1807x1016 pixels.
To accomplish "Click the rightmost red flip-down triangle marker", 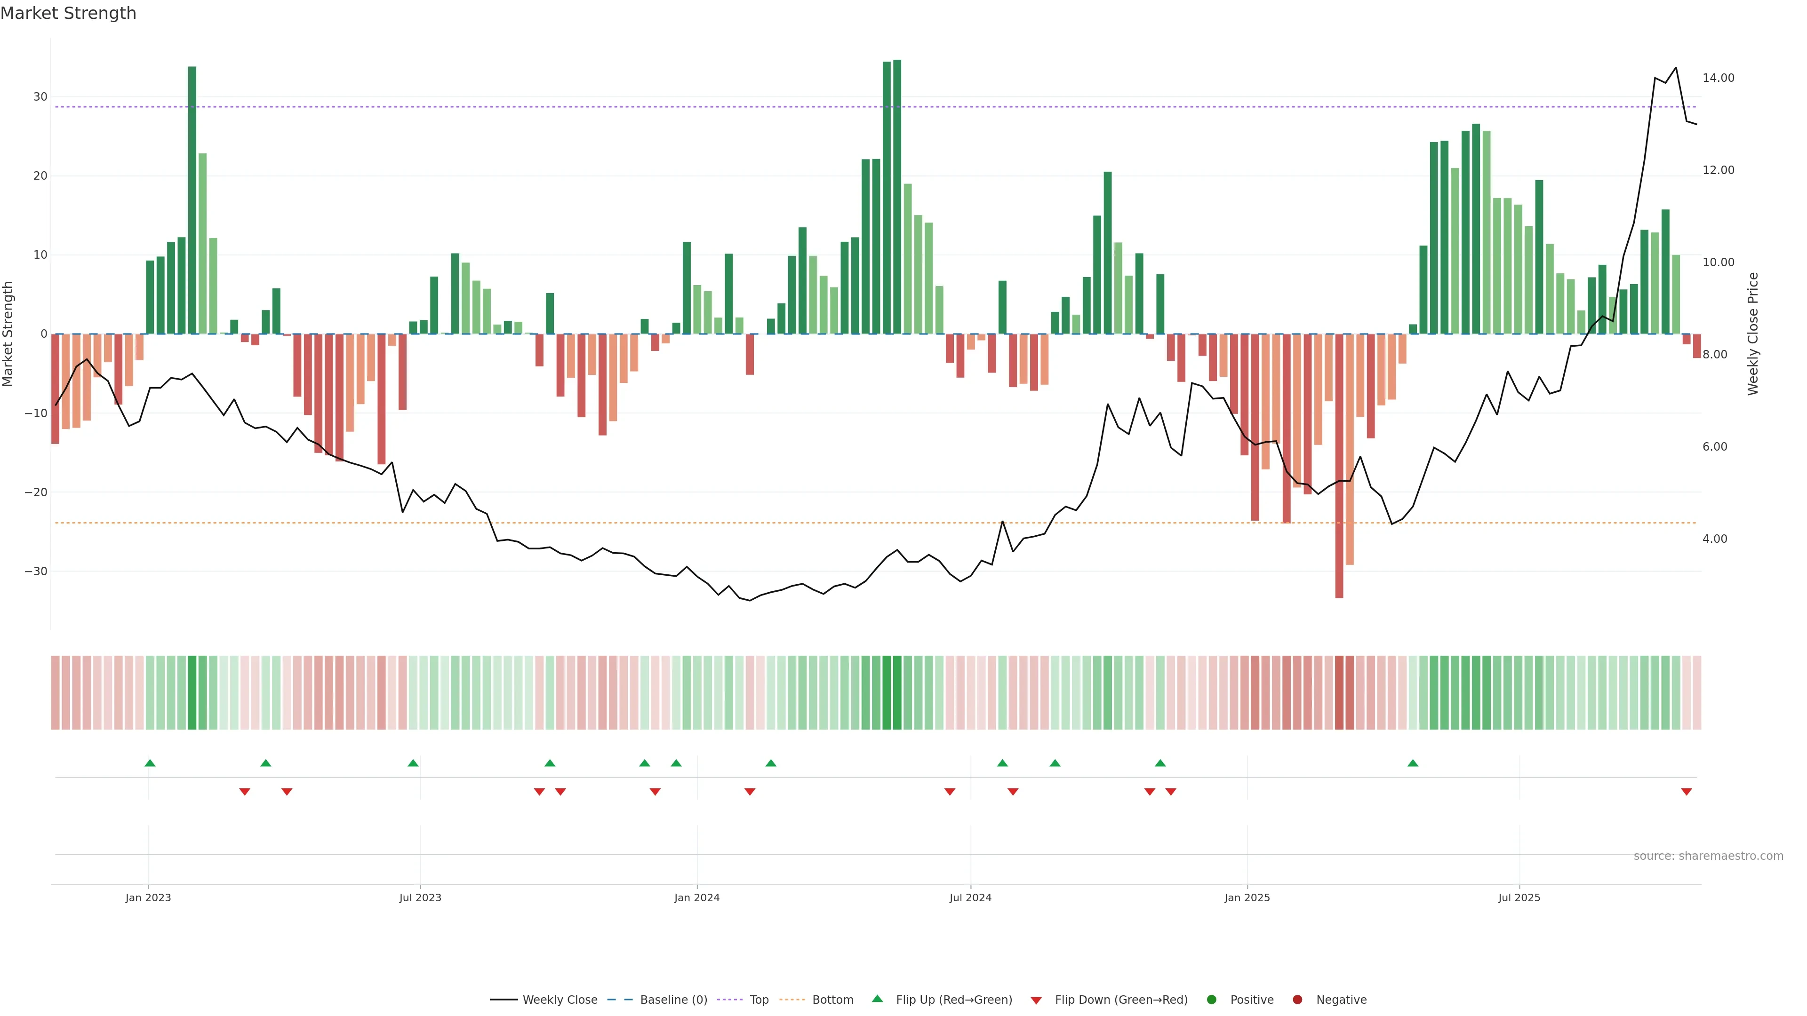I will coord(1687,792).
